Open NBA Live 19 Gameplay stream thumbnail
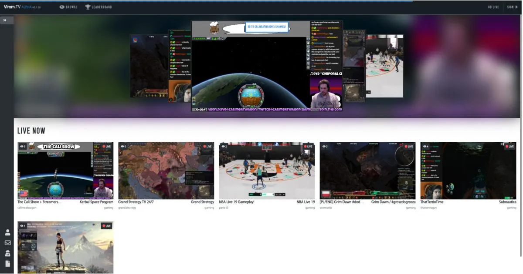Image resolution: width=523 pixels, height=274 pixels. (267, 170)
